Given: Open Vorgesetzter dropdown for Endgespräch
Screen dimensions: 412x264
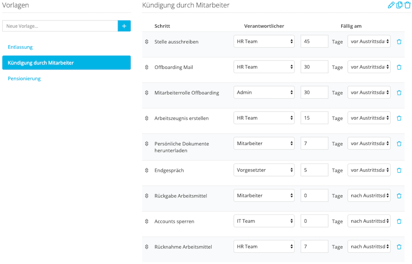Looking at the screenshot, I should coord(264,170).
